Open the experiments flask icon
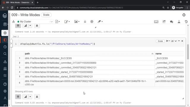This screenshot has width=190, height=107. 179,22
